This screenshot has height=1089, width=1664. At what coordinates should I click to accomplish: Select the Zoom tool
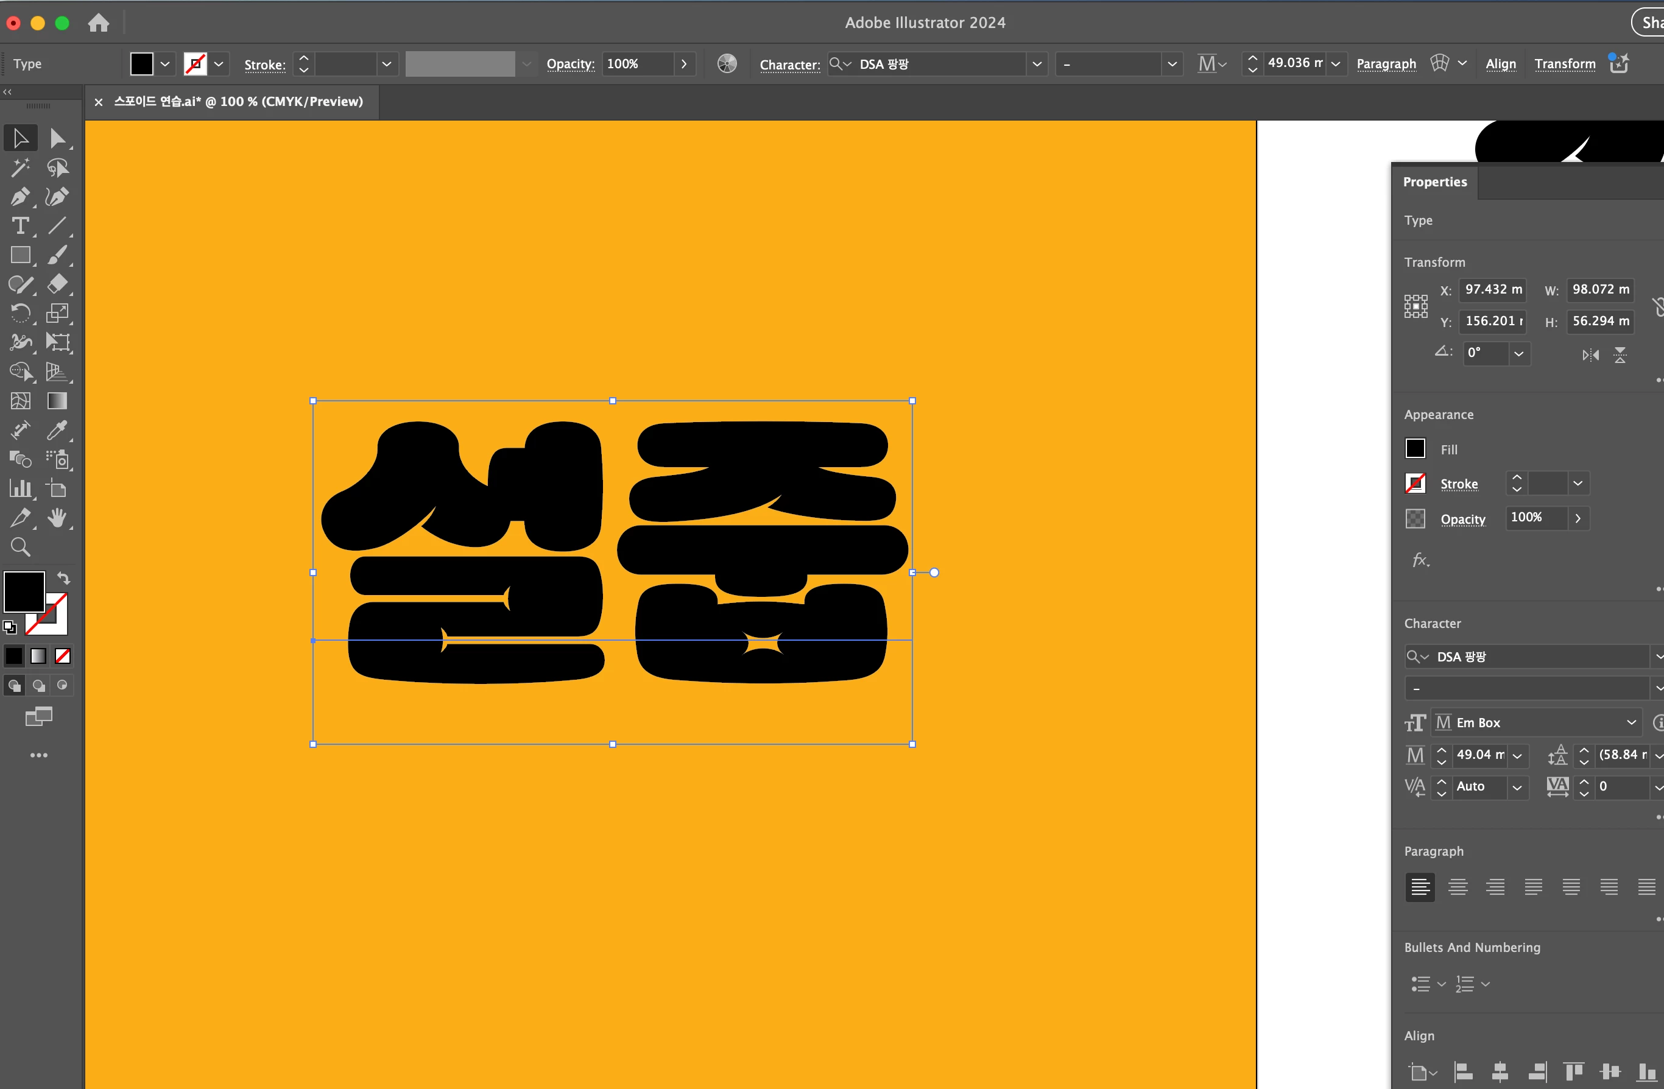pos(19,548)
